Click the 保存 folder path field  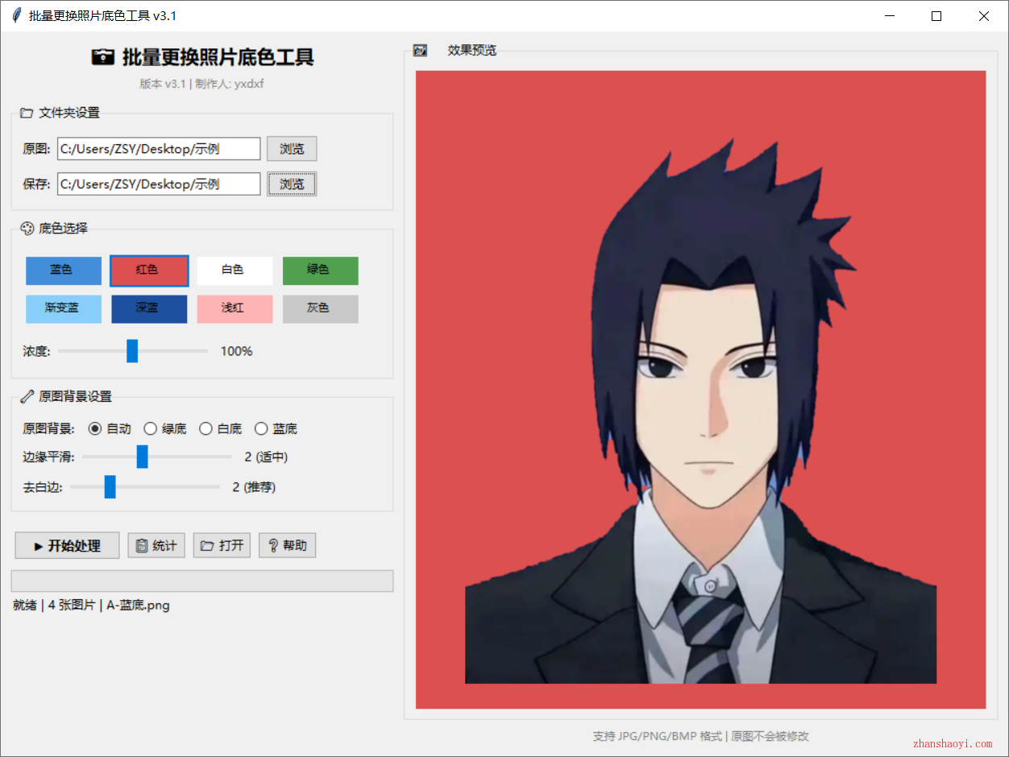159,184
